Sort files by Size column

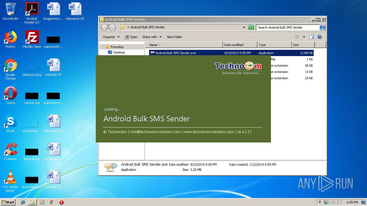pos(303,45)
